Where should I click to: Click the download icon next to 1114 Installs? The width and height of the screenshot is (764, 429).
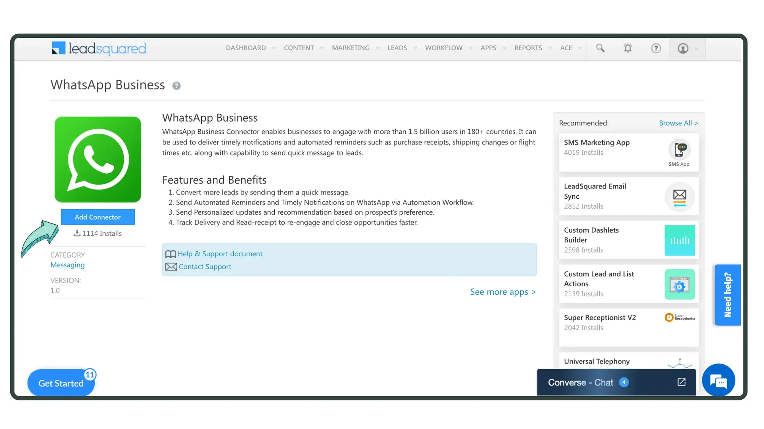click(77, 233)
